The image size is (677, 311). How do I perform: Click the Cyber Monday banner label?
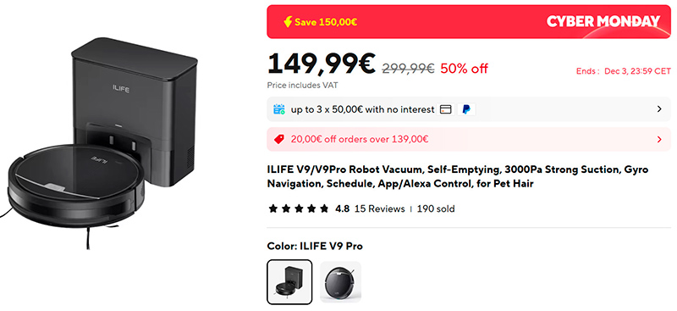(603, 21)
